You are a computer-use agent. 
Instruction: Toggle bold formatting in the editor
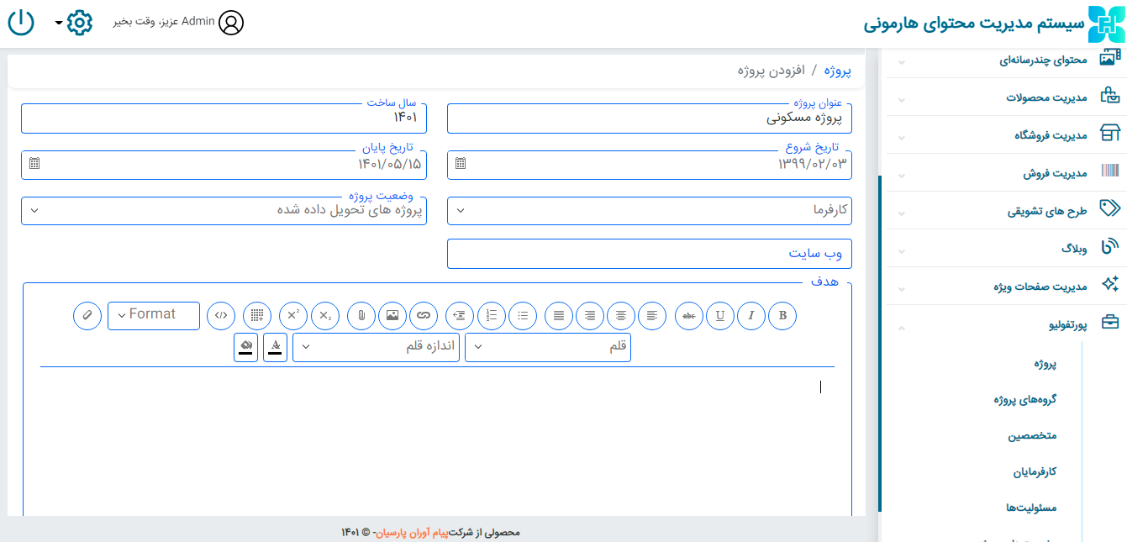(x=782, y=315)
